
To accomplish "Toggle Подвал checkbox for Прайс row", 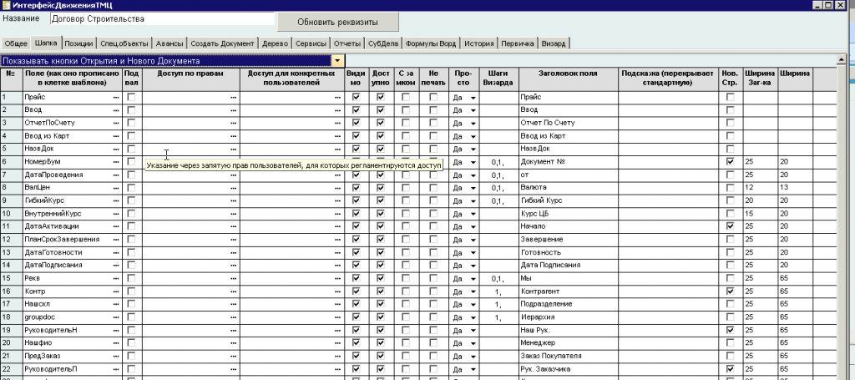I will click(131, 97).
